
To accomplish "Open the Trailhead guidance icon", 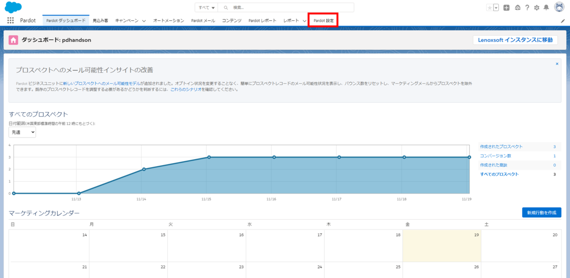I will click(517, 8).
